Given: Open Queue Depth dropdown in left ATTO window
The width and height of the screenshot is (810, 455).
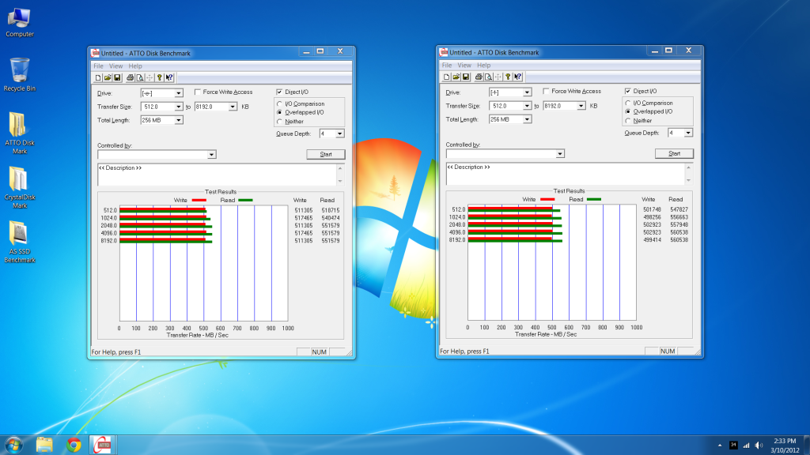Looking at the screenshot, I should pyautogui.click(x=340, y=133).
